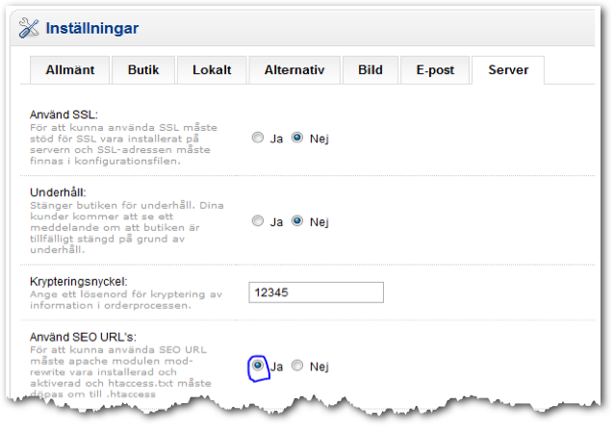Choose Ja for Underhåll mode
Viewport: 614px width, 430px height.
[258, 221]
